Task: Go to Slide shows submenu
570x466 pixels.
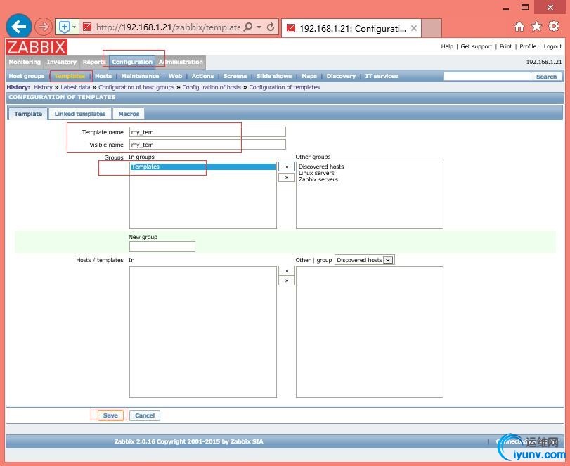Action: click(273, 76)
